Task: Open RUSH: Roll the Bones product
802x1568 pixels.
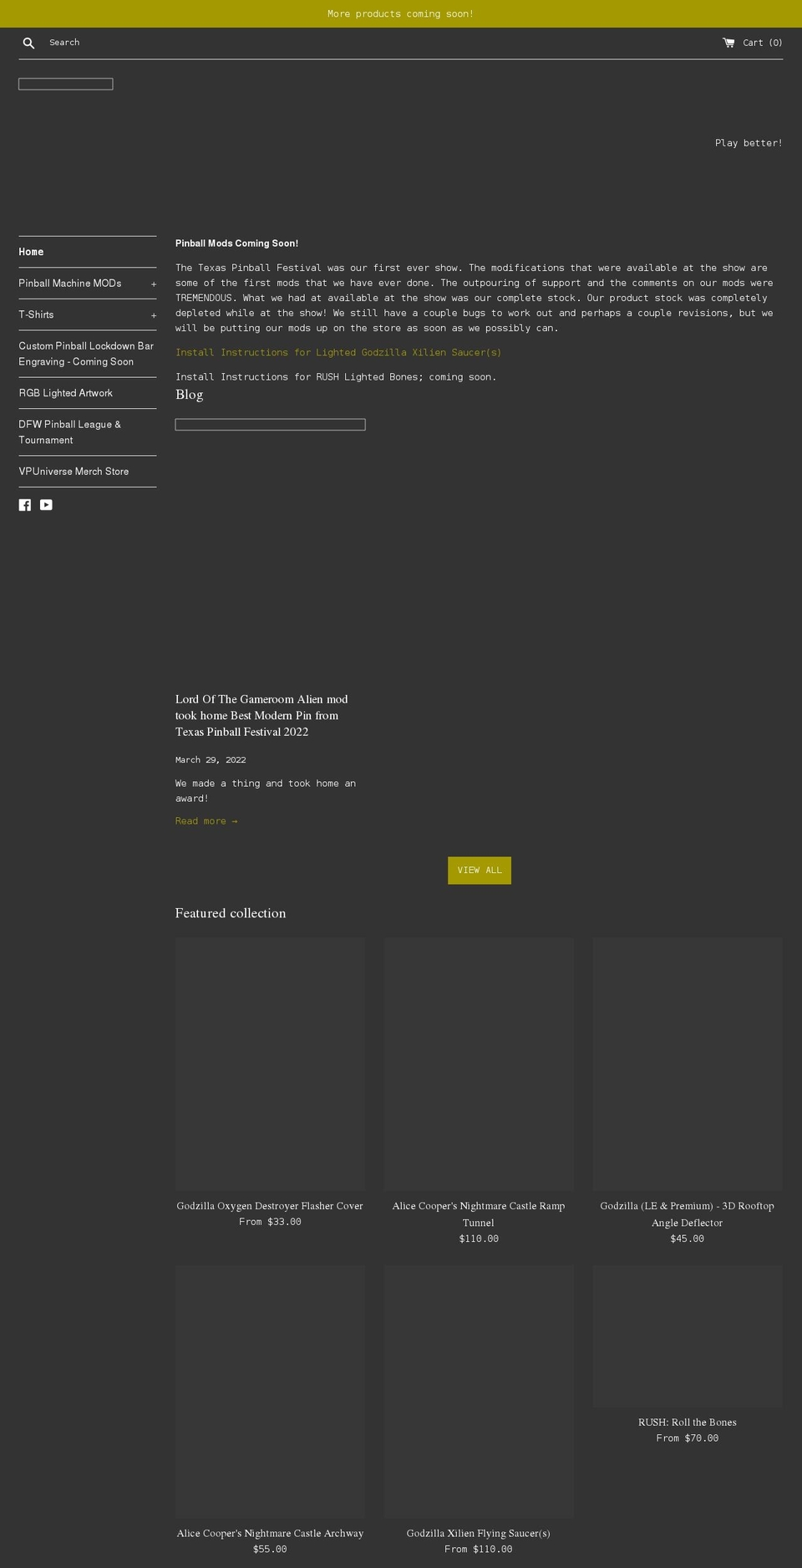Action: click(x=688, y=1422)
